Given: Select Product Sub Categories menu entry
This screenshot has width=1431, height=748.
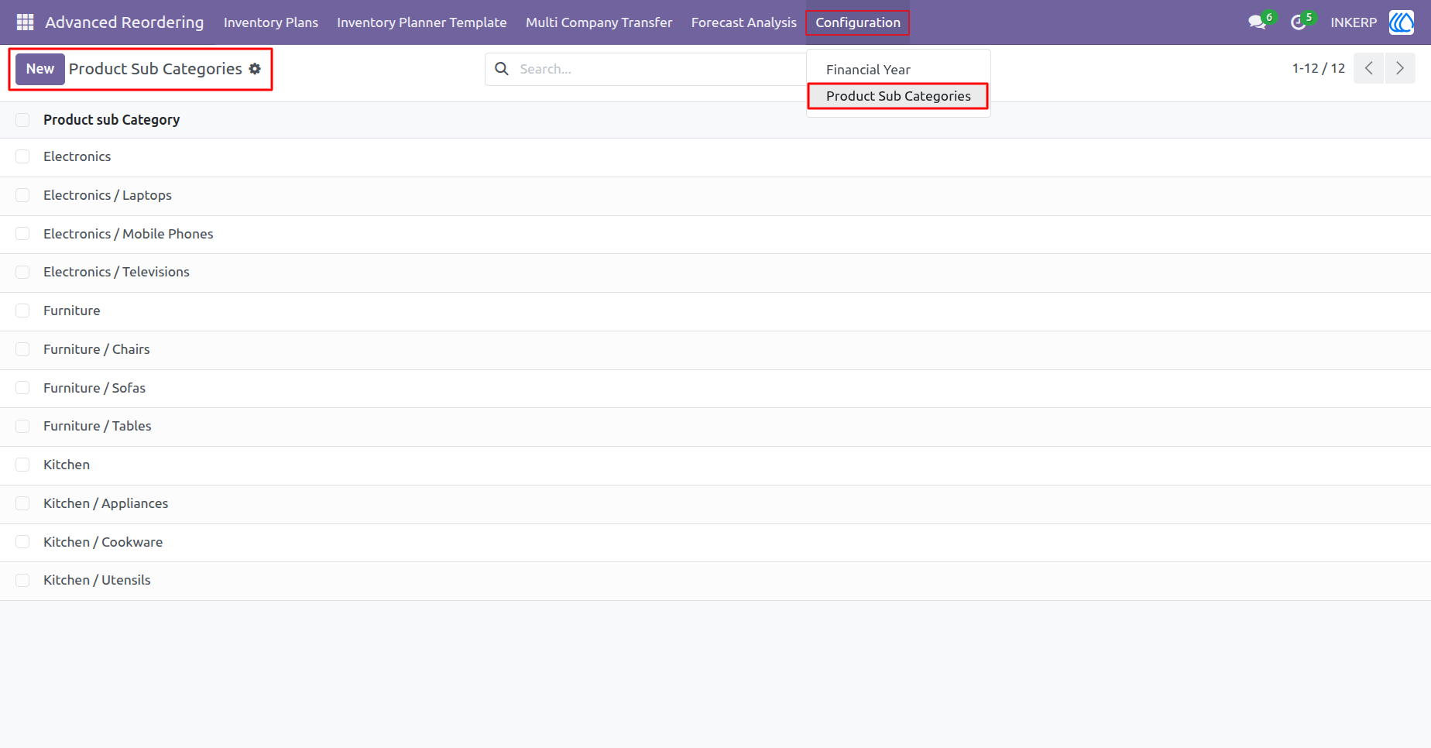Looking at the screenshot, I should pos(898,96).
